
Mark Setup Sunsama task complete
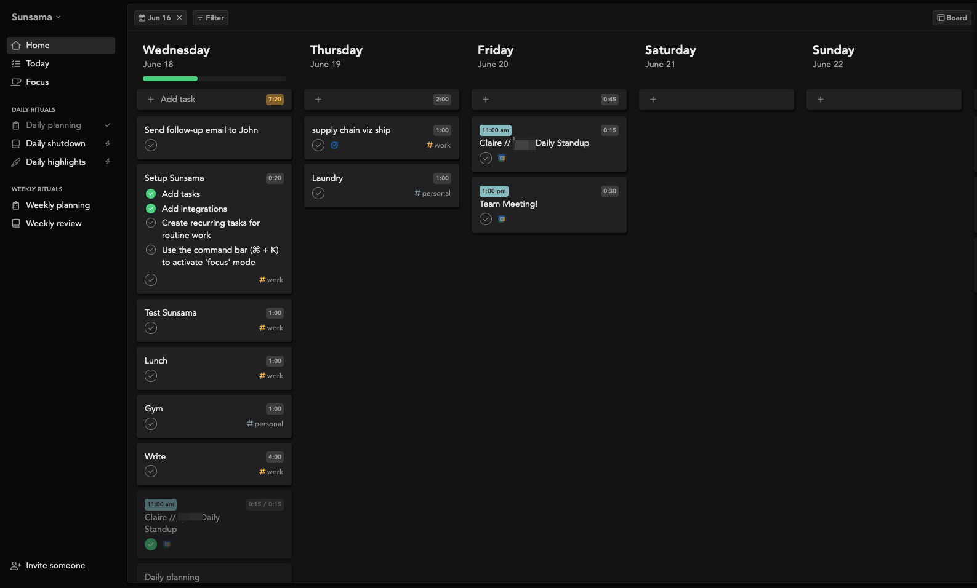(x=151, y=280)
